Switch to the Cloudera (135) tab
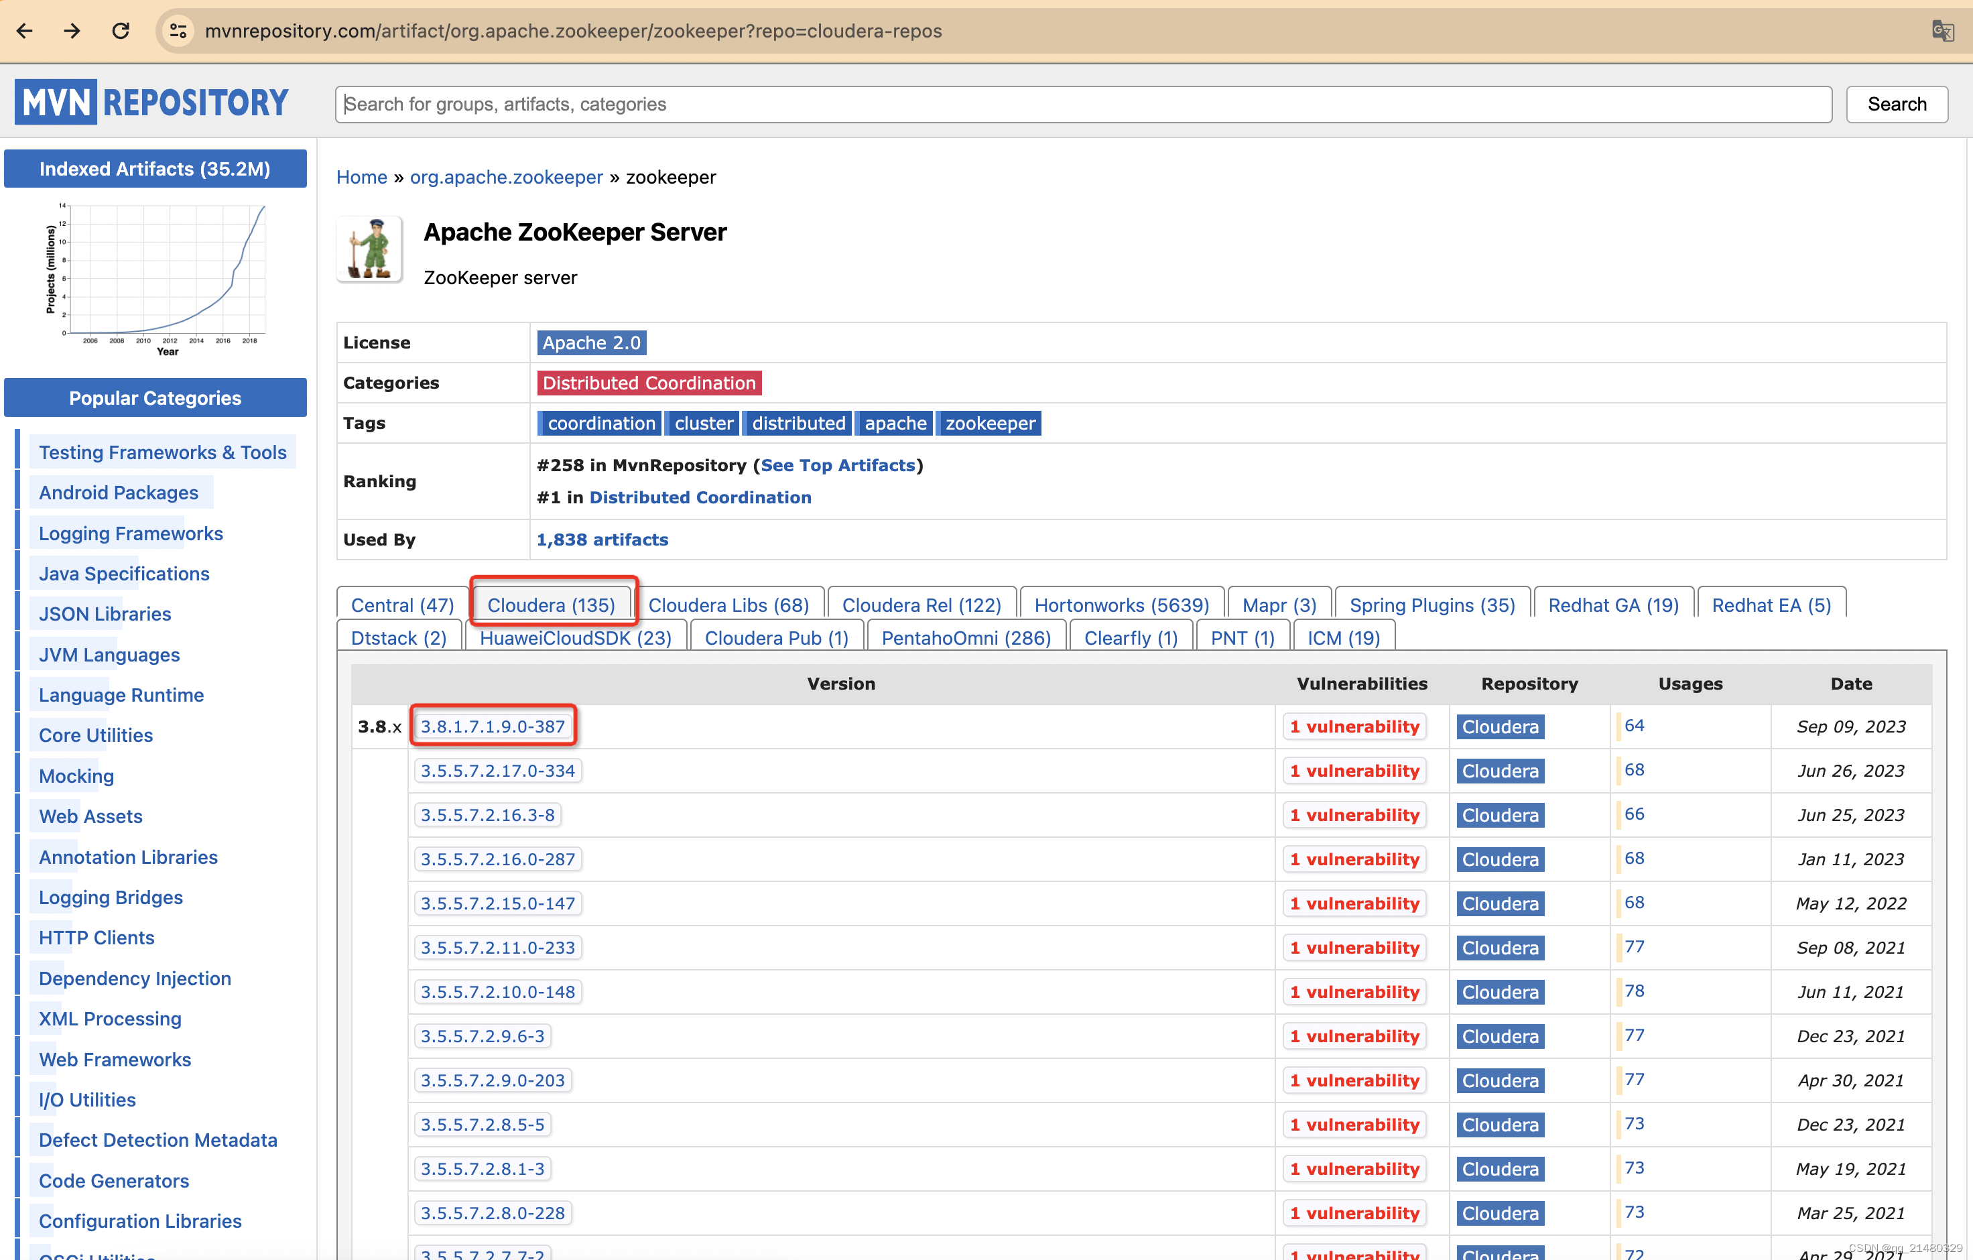This screenshot has height=1260, width=1973. click(551, 605)
